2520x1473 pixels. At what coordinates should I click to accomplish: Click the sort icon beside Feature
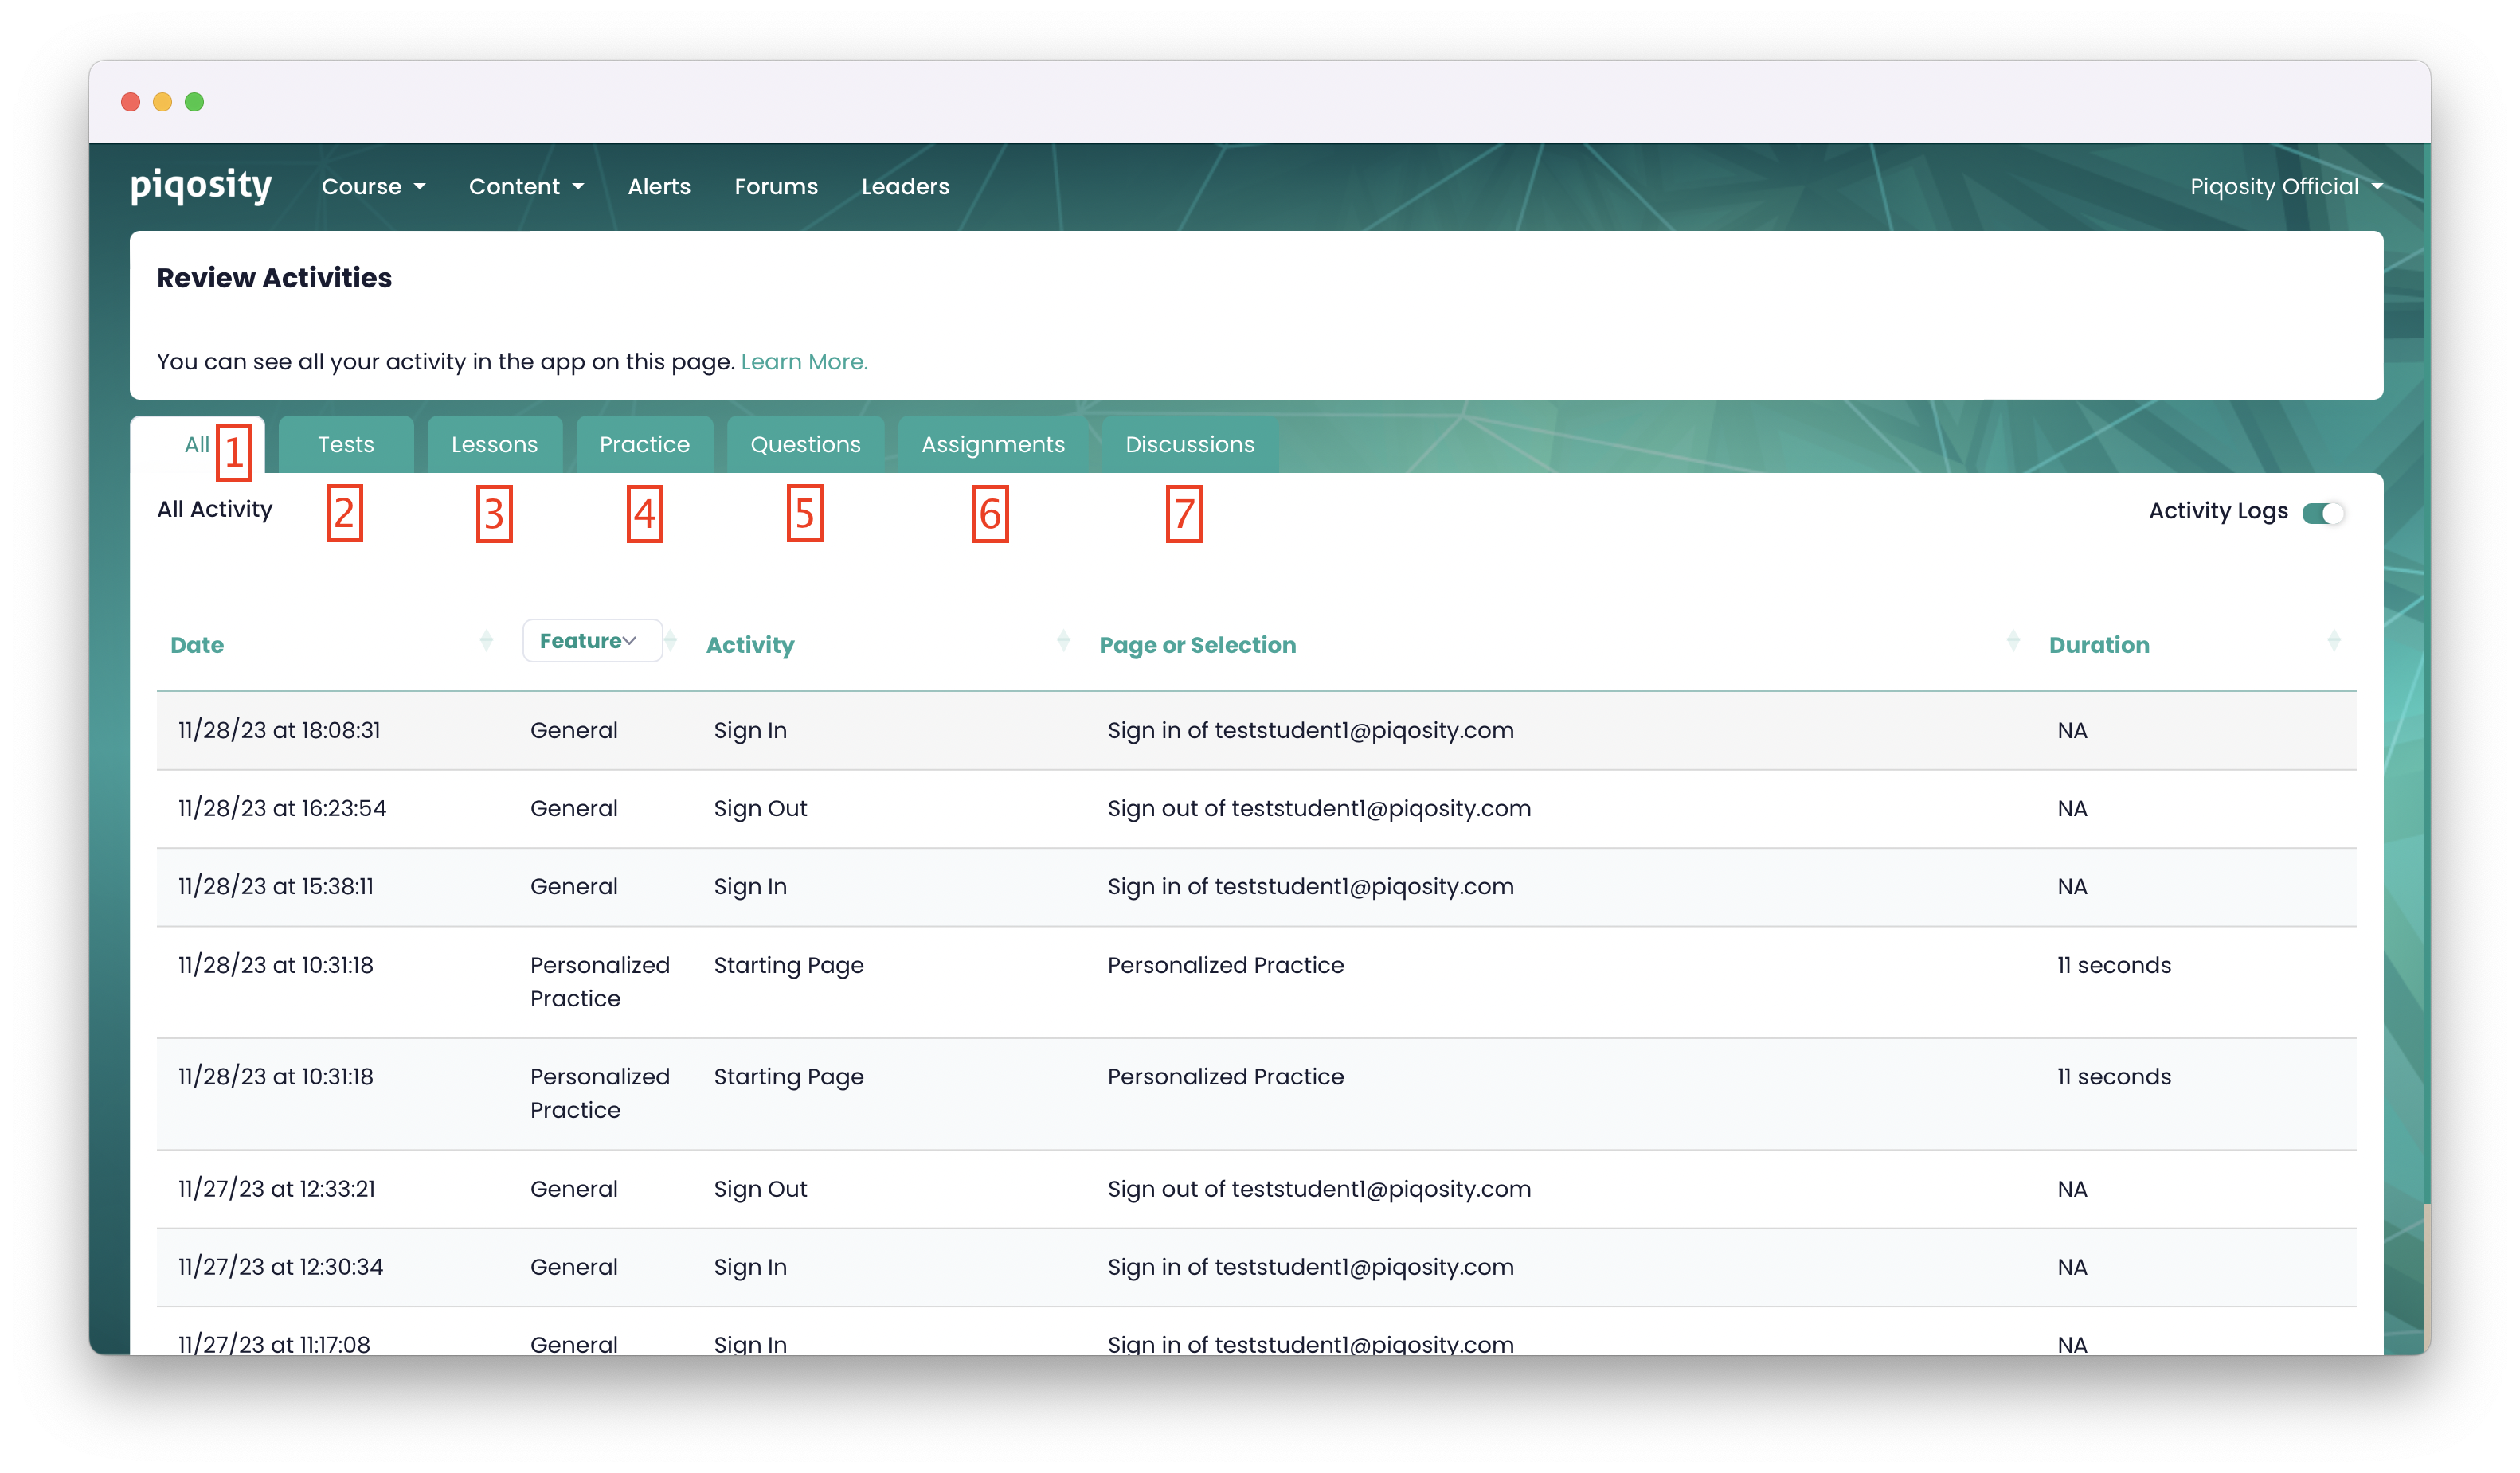coord(671,641)
